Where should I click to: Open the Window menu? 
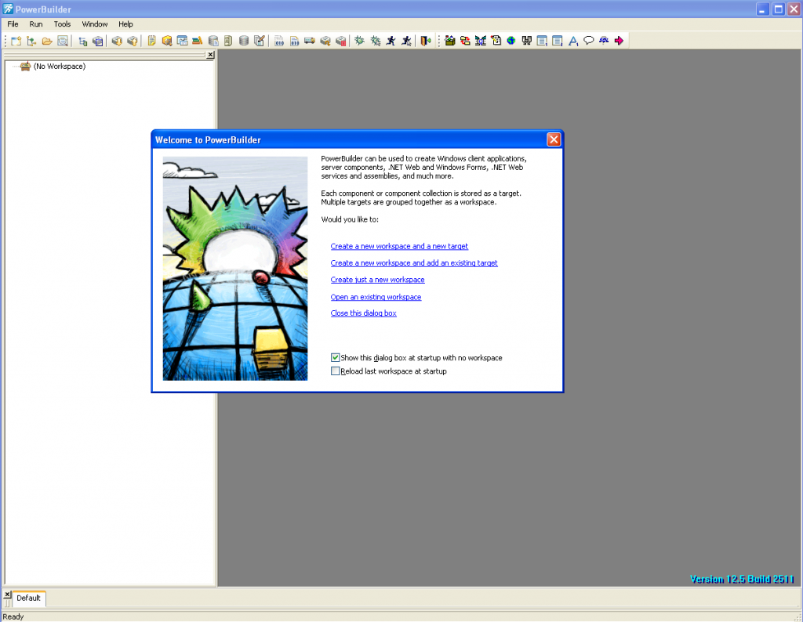[95, 24]
